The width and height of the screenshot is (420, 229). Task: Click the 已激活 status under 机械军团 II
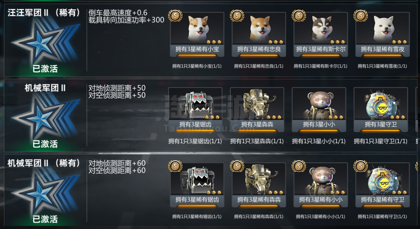pyautogui.click(x=45, y=144)
